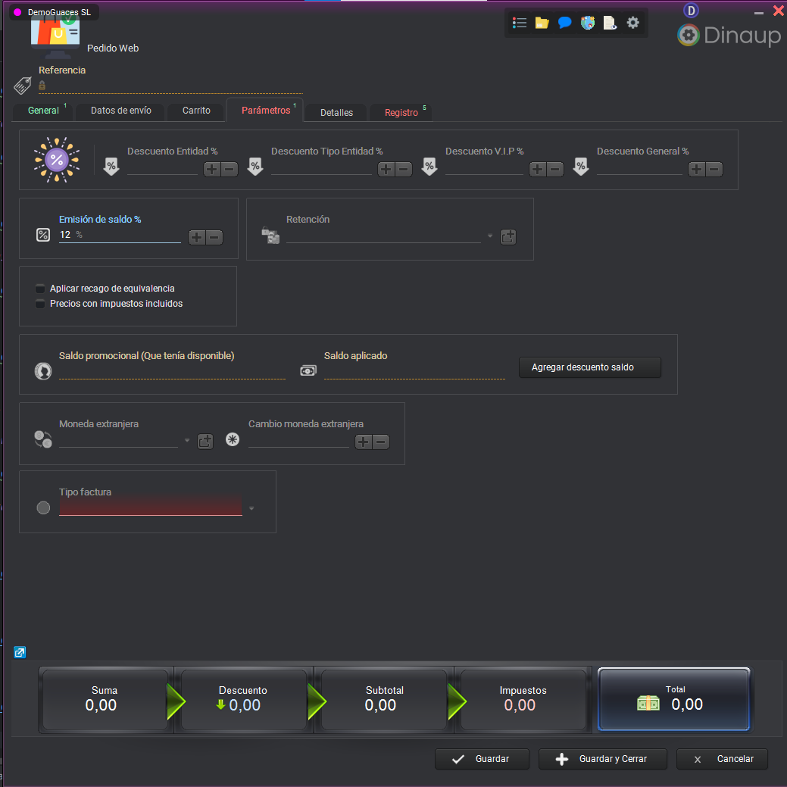Open the blue chat bubble icon
The height and width of the screenshot is (787, 787).
[x=565, y=22]
